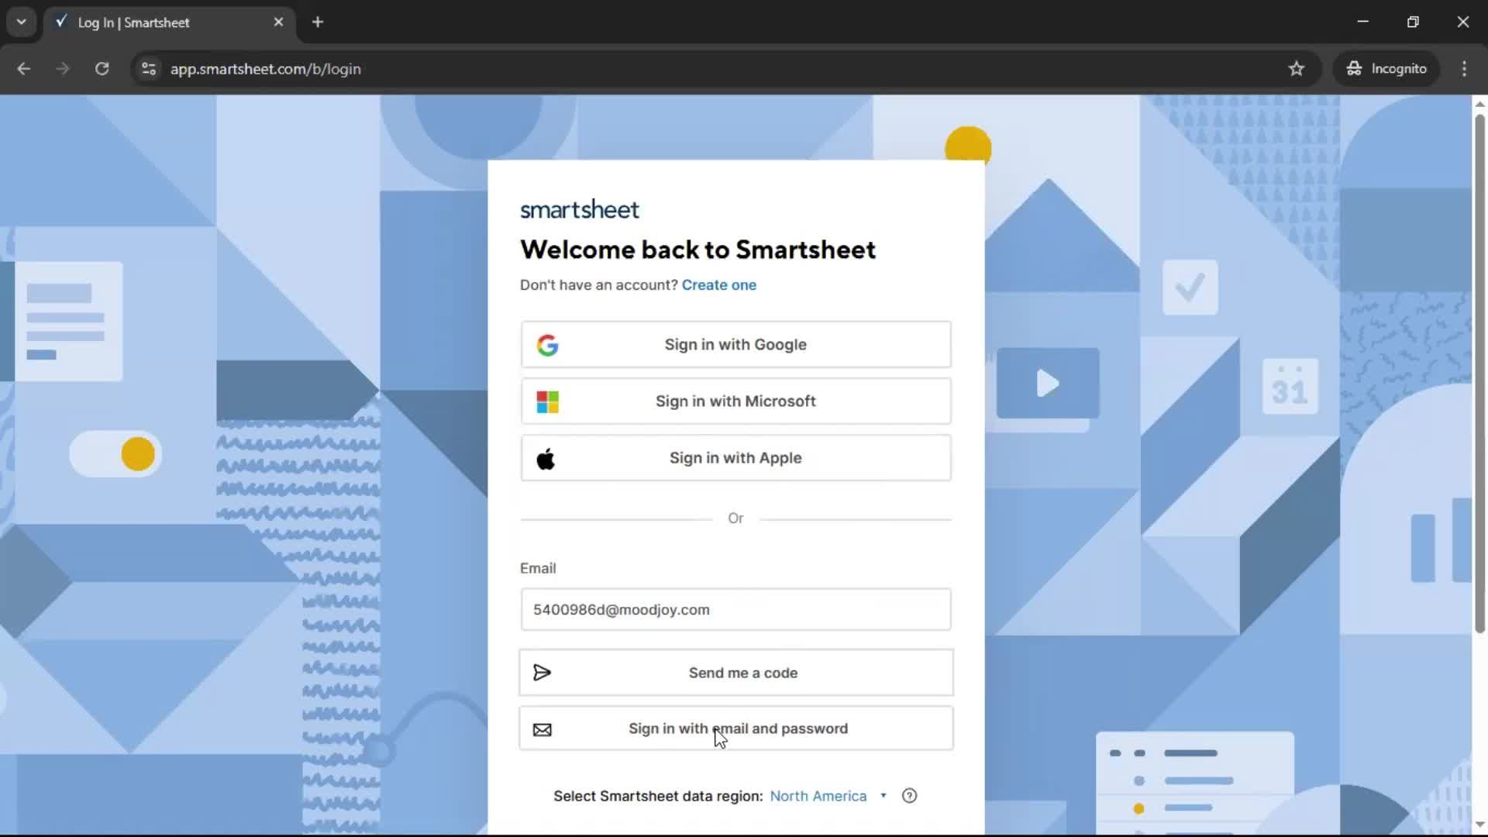1488x837 pixels.
Task: Open a new browser tab
Action: click(x=318, y=22)
